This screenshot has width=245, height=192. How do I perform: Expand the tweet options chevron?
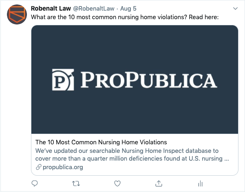[235, 9]
